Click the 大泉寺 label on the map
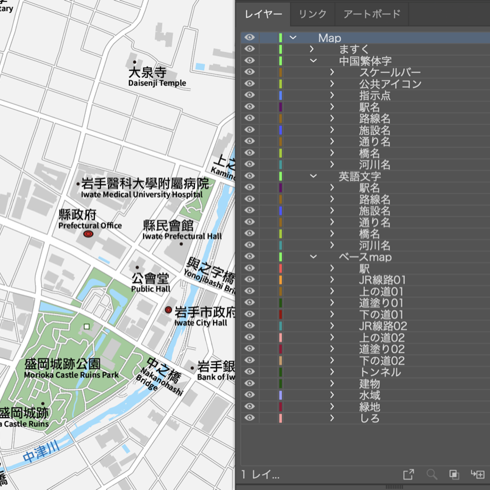 coord(148,72)
